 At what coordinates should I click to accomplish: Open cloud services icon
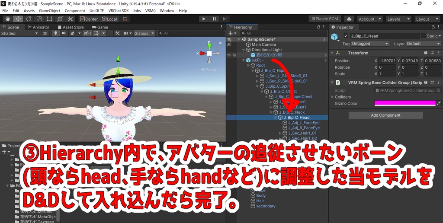pos(349,19)
